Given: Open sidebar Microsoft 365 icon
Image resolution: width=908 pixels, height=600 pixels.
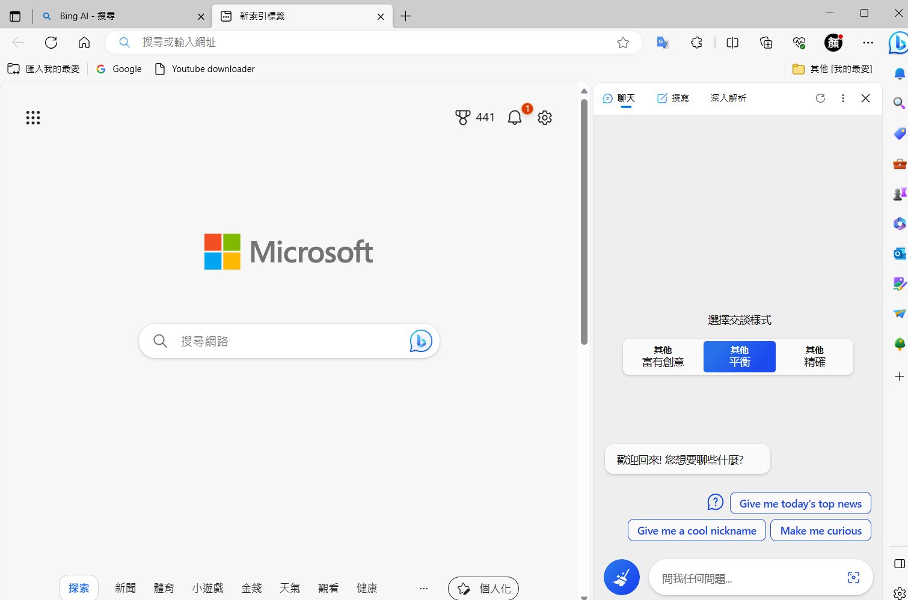Looking at the screenshot, I should click(900, 223).
